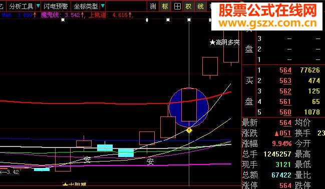
Task: Click sell level 1 row number
Action: [259, 60]
